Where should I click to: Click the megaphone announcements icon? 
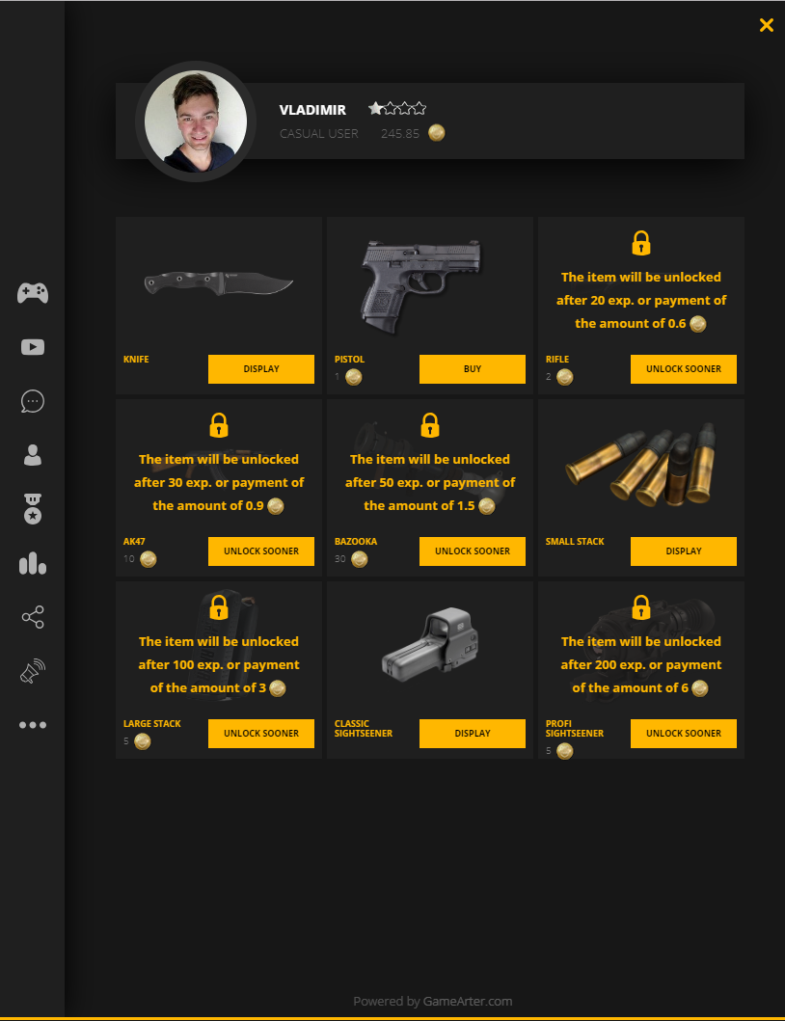(x=33, y=671)
